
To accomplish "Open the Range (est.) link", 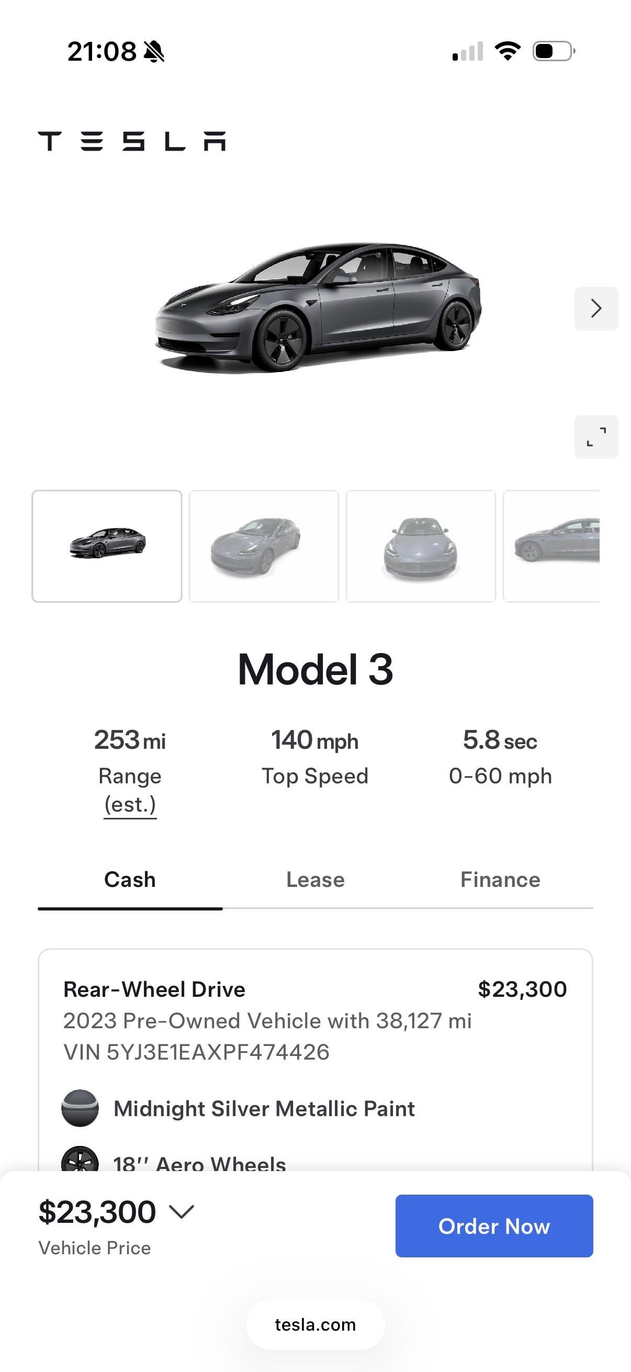I will pyautogui.click(x=130, y=804).
